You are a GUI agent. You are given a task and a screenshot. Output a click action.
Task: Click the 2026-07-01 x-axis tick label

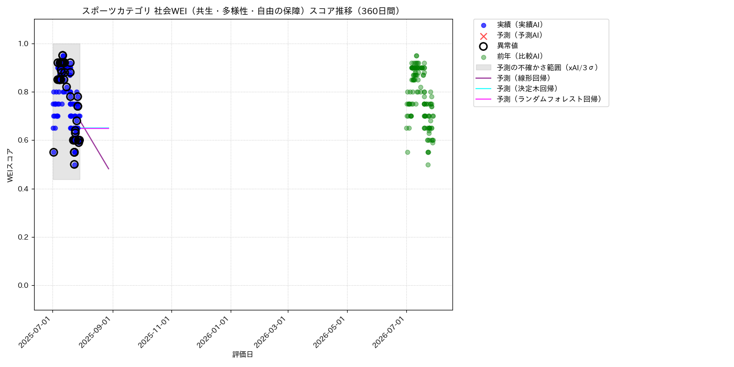click(390, 331)
